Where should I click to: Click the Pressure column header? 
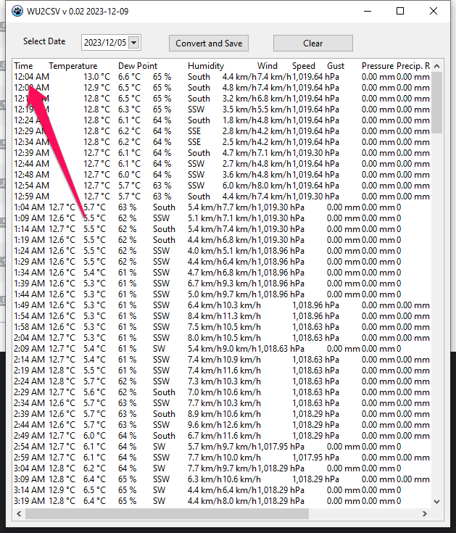(x=378, y=66)
